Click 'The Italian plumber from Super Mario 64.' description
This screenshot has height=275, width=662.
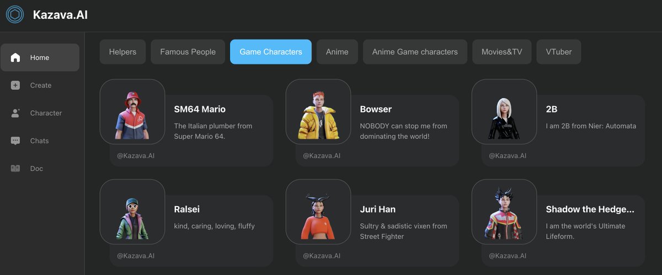pyautogui.click(x=213, y=131)
